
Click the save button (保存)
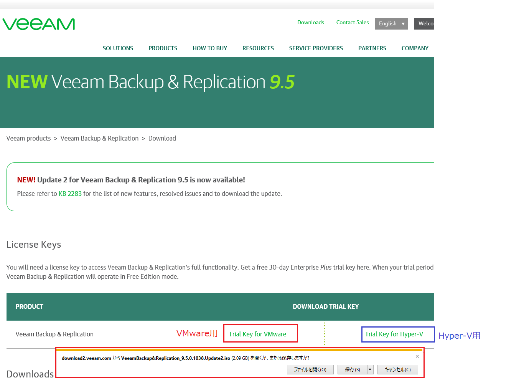coord(353,369)
